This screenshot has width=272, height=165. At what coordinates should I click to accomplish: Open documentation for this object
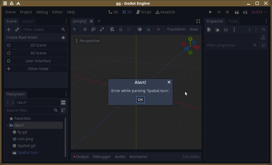(263, 37)
